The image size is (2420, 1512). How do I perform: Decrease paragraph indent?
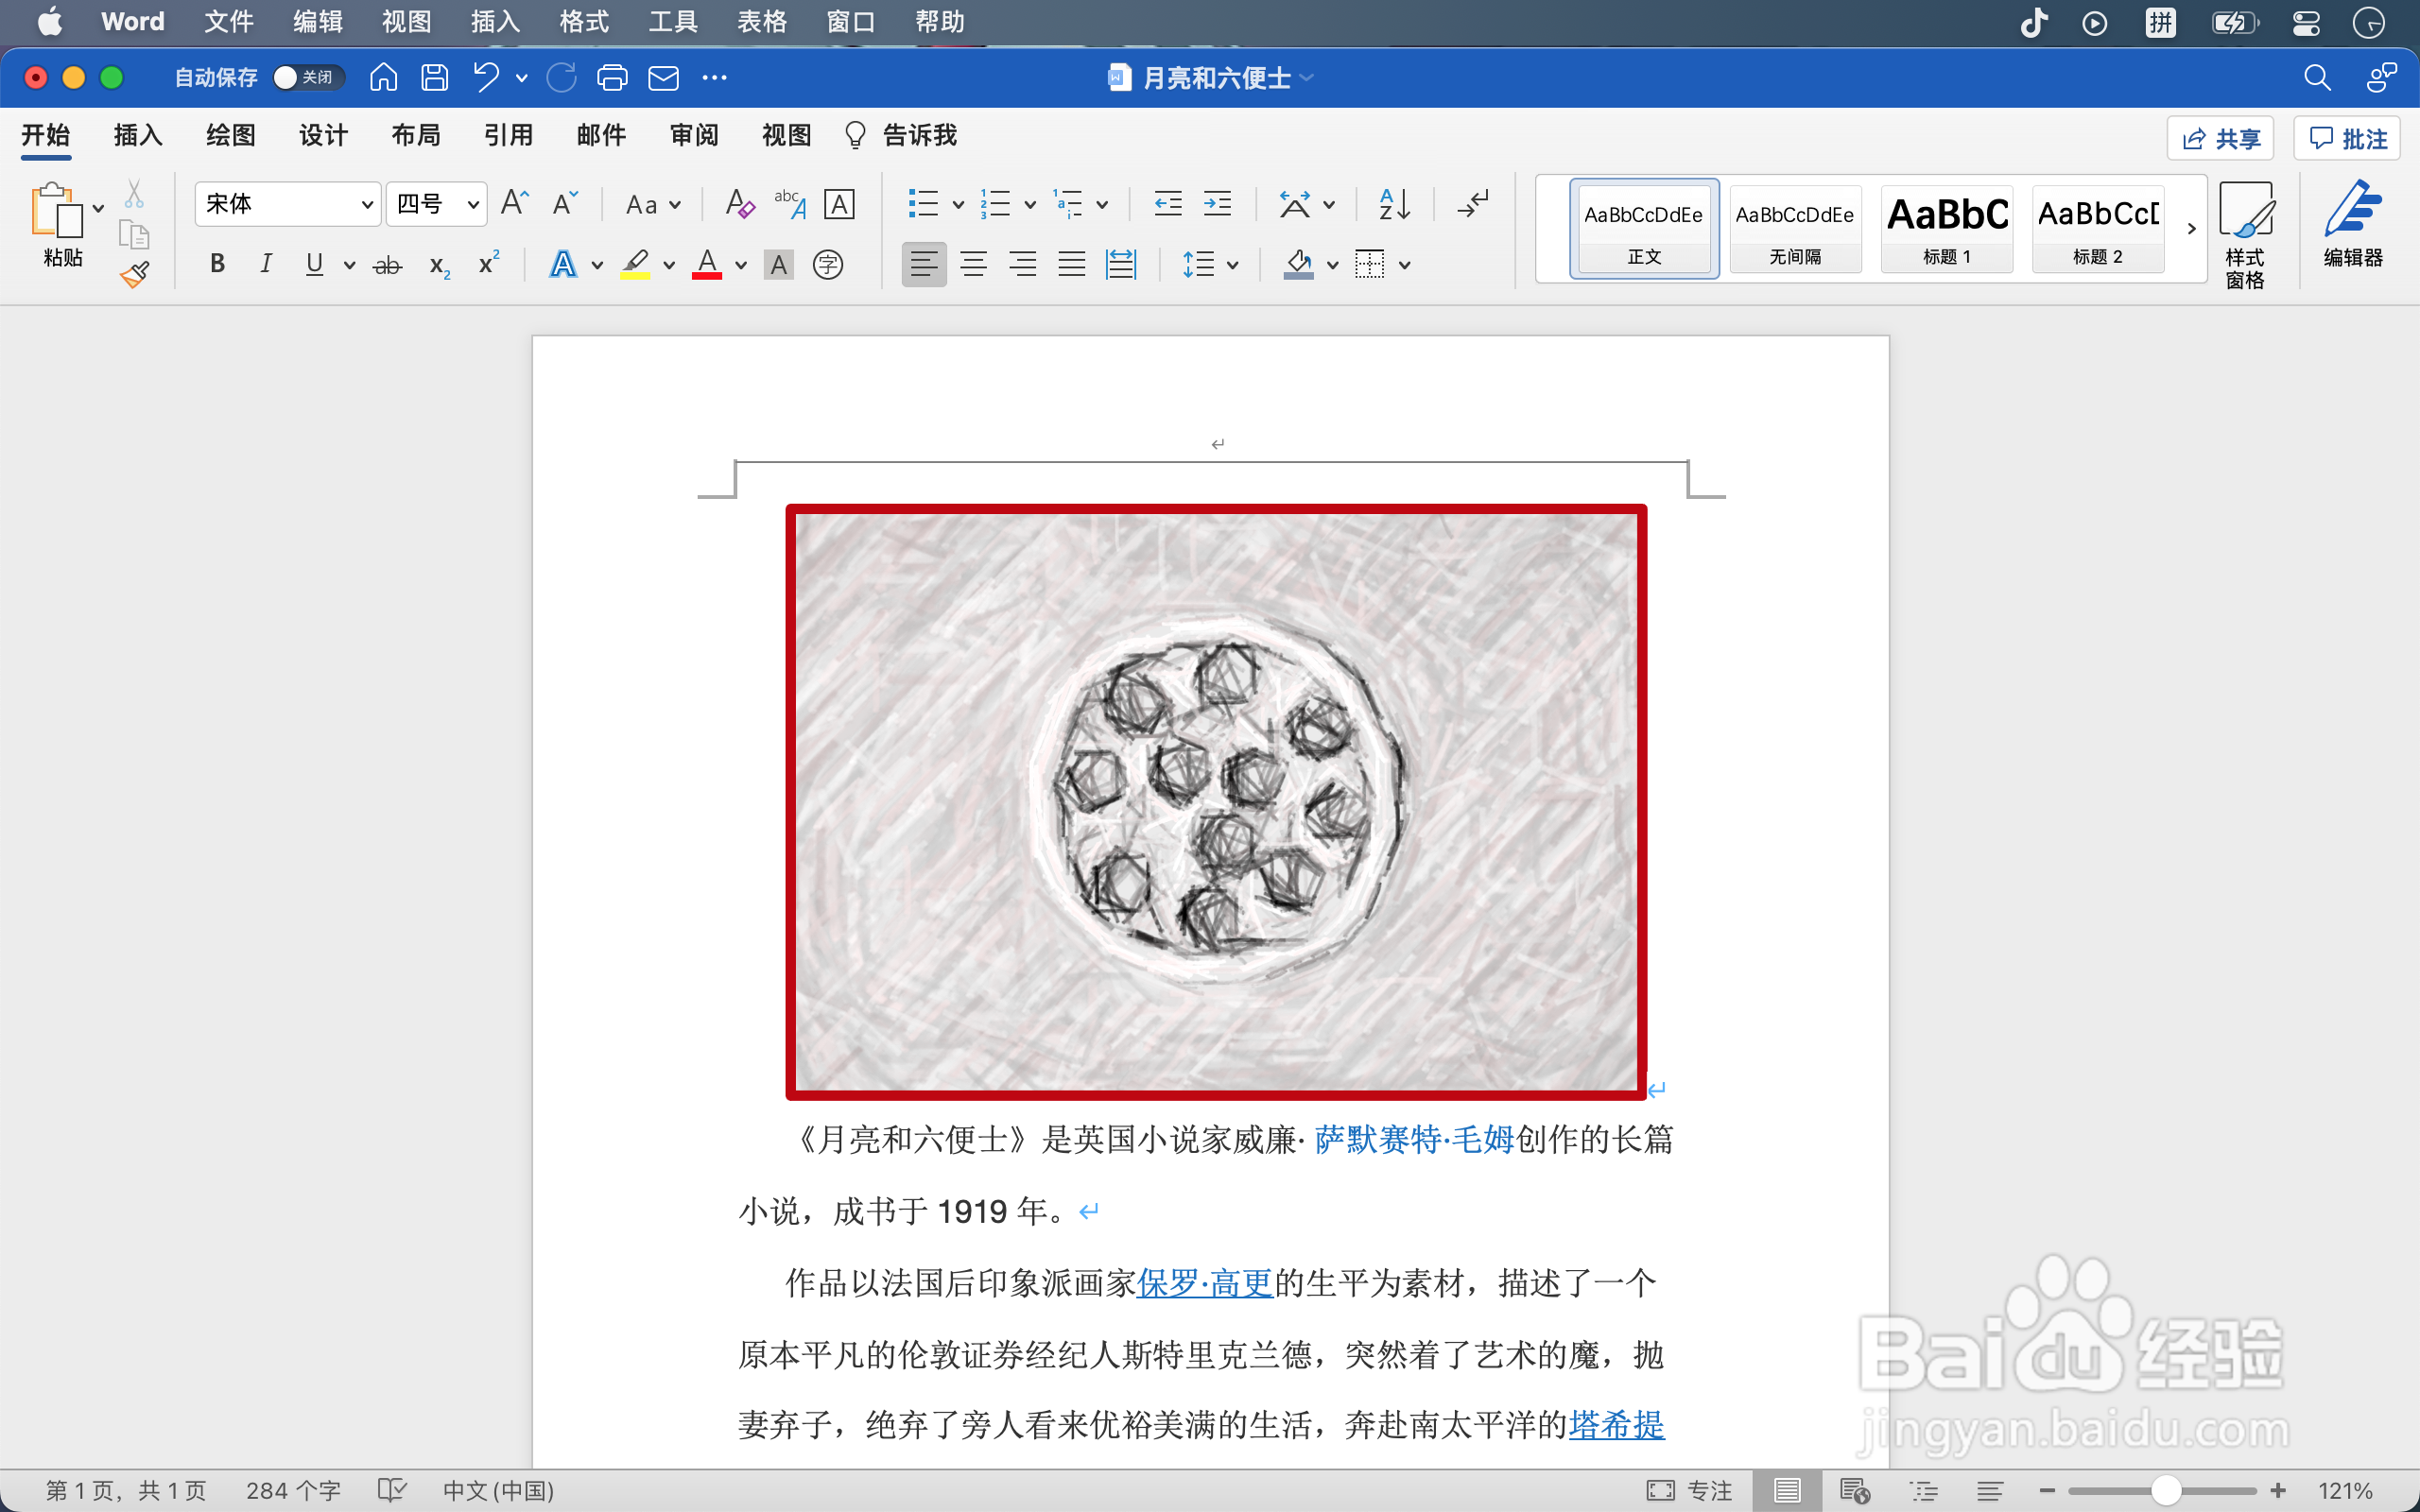[x=1167, y=204]
